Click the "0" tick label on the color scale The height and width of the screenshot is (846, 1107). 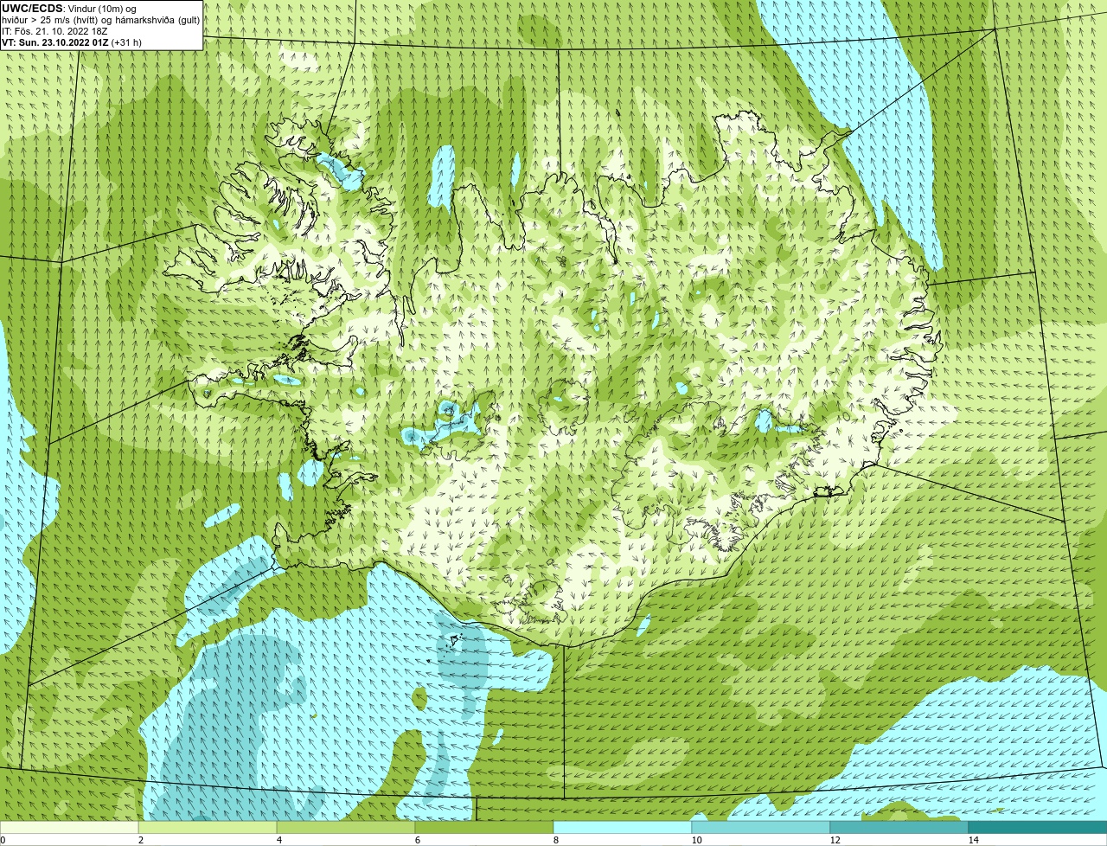click(x=3, y=840)
